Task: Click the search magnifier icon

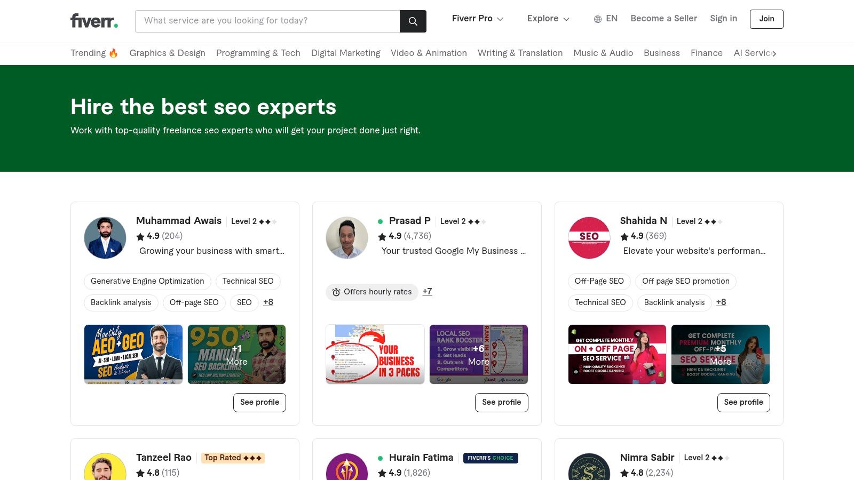Action: [413, 21]
